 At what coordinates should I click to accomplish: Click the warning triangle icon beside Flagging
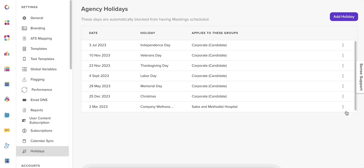(24, 79)
